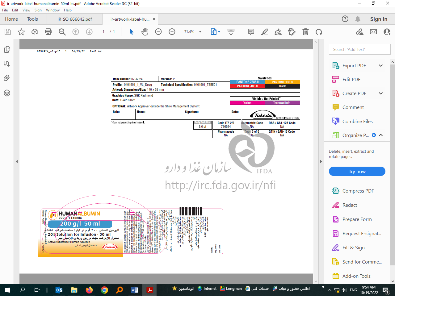
Task: Click the delete trash icon
Action: pos(305,32)
